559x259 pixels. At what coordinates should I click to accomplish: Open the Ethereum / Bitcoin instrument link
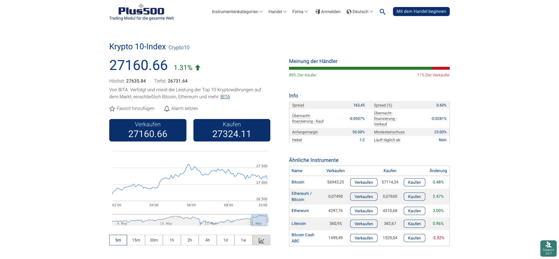pos(301,197)
